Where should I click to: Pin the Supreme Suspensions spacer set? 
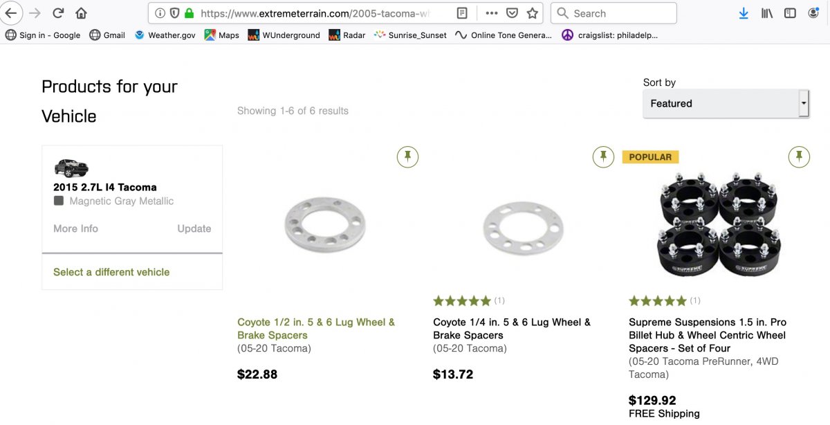coord(799,157)
